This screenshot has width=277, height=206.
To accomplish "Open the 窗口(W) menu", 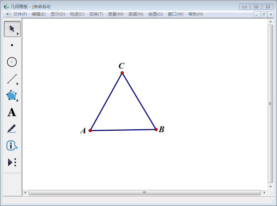I will 175,14.
